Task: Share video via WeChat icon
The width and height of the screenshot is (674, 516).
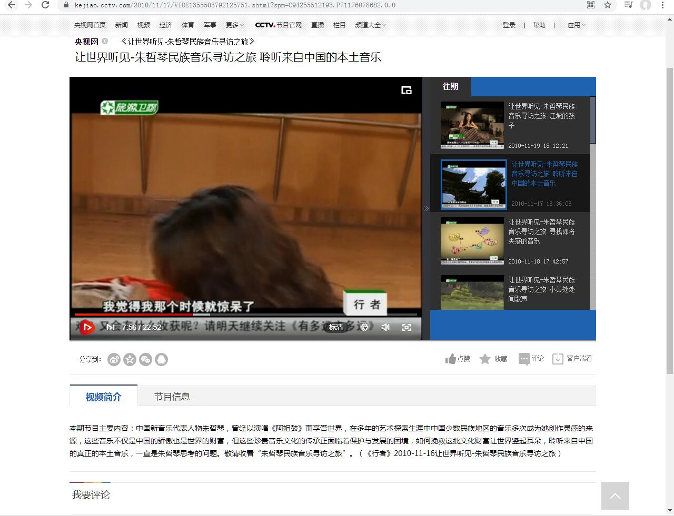Action: 145,359
